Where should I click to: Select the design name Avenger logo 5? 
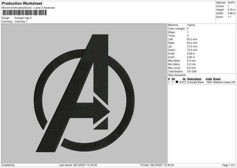23,18
